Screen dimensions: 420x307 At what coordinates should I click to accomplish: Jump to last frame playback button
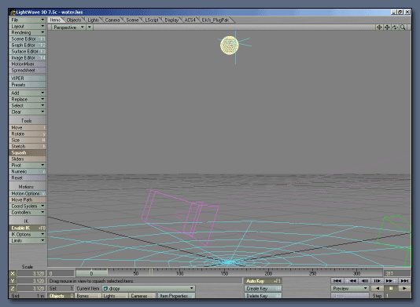click(404, 281)
